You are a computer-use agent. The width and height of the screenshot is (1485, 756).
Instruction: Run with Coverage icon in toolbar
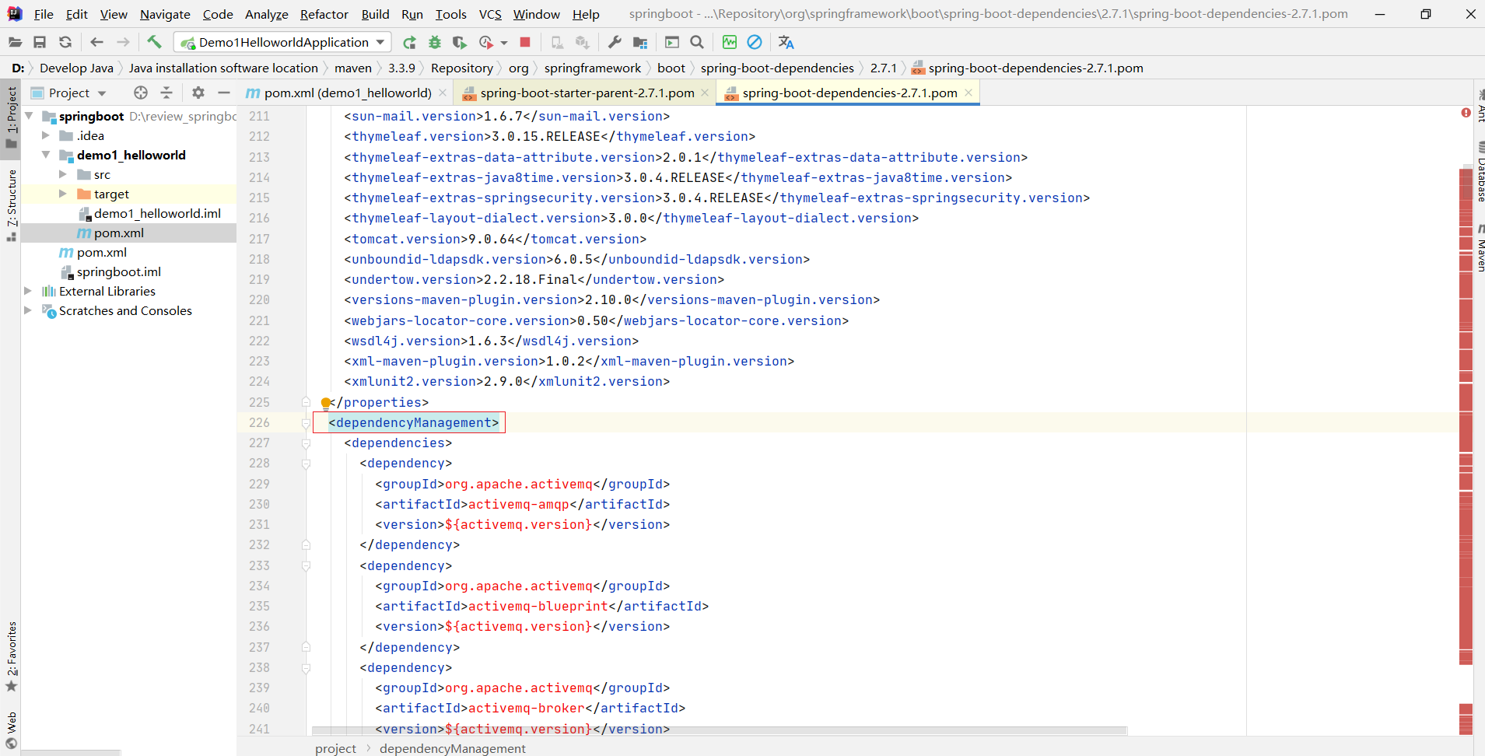point(460,42)
